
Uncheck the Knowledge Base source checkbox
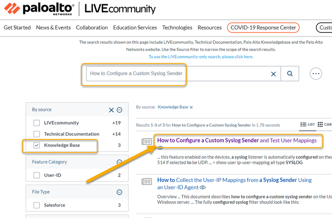click(36, 145)
